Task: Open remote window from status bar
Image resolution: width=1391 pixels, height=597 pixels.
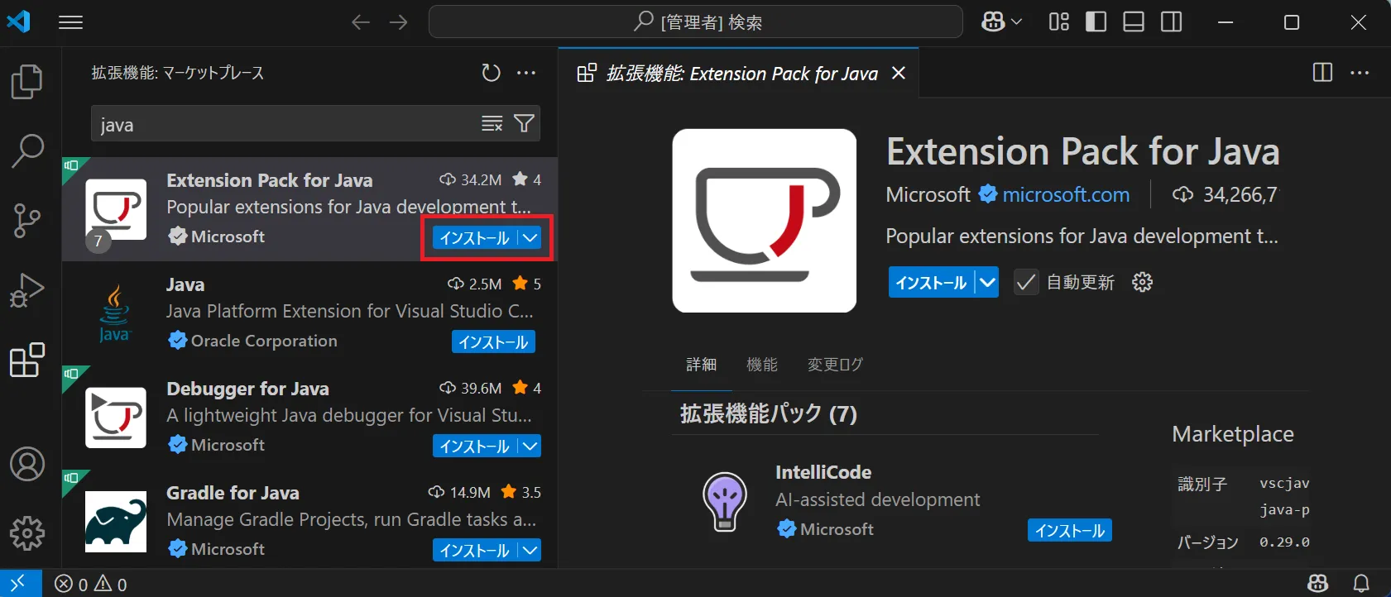Action: (21, 584)
